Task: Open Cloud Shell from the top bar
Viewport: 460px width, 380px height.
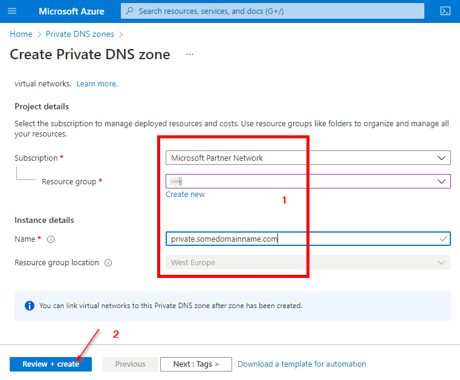Action: pos(445,11)
